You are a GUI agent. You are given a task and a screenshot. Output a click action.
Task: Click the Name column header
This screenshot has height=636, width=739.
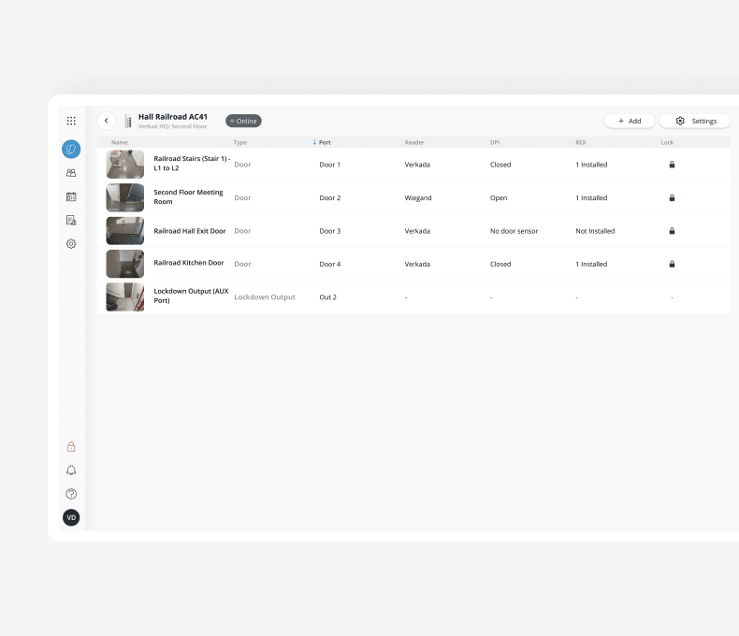click(120, 142)
